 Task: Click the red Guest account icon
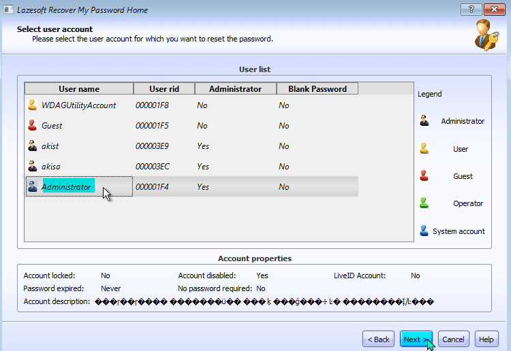tap(32, 126)
